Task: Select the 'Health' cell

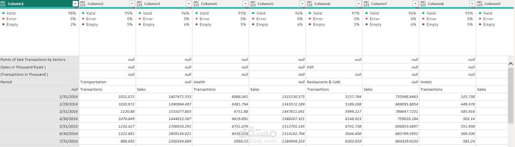Action: pos(221,82)
